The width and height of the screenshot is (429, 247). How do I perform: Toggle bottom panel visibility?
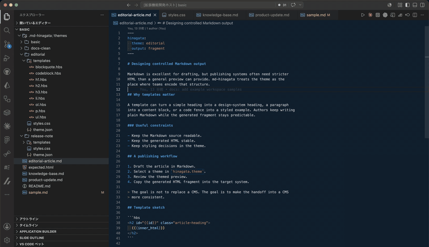coord(415,5)
